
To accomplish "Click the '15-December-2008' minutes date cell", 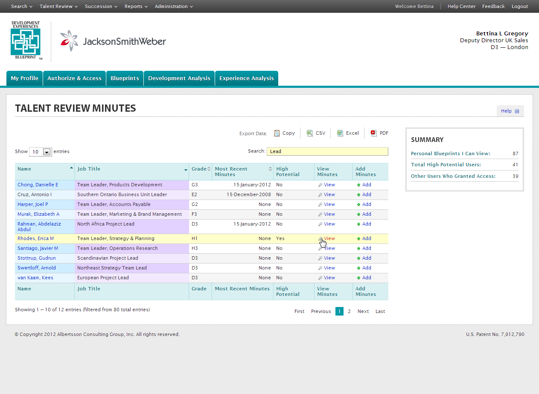I will (243, 195).
